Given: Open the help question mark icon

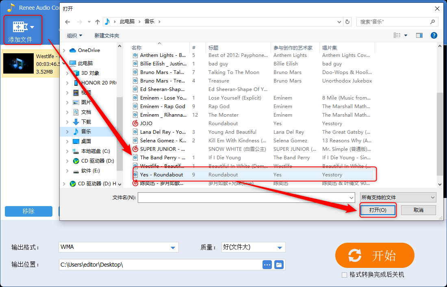Looking at the screenshot, I should (434, 35).
